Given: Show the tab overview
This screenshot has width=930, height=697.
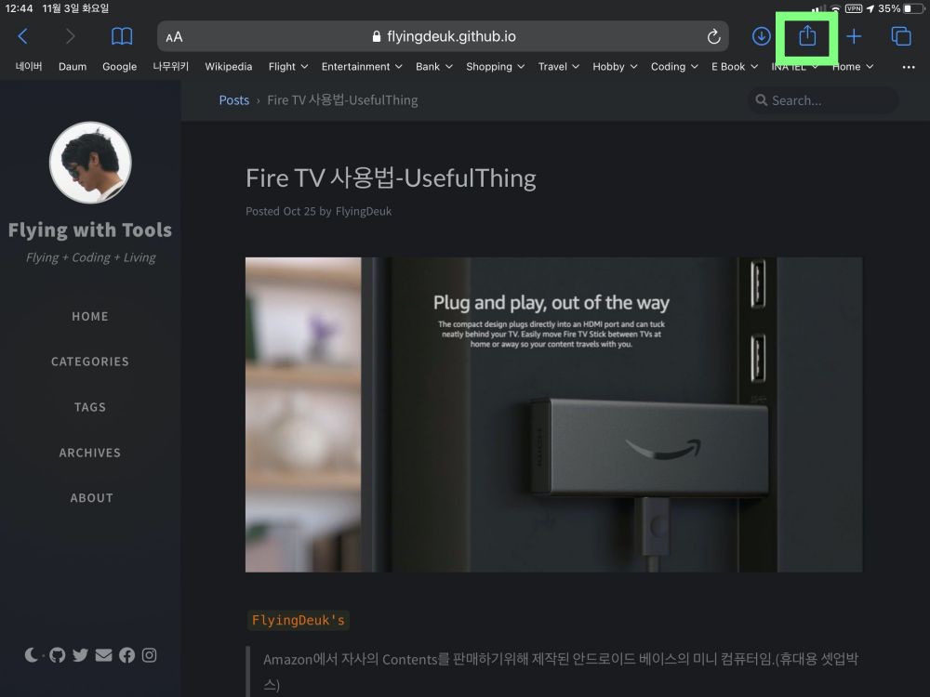Looking at the screenshot, I should pyautogui.click(x=900, y=37).
